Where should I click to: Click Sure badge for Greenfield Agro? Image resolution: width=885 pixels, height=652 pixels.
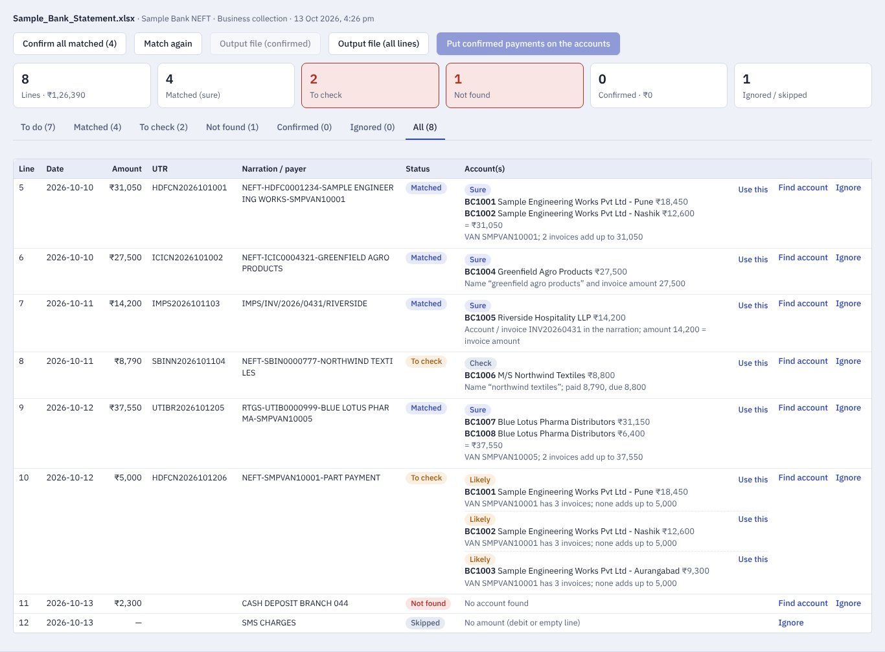(477, 260)
